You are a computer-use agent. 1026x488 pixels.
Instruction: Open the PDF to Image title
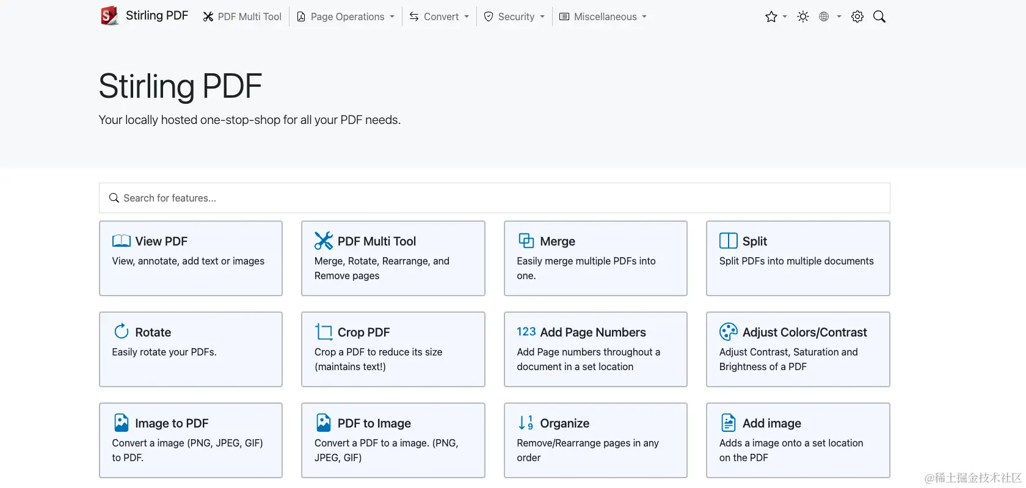click(374, 423)
